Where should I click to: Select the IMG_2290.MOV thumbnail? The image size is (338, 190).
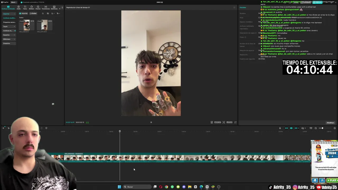click(x=44, y=25)
